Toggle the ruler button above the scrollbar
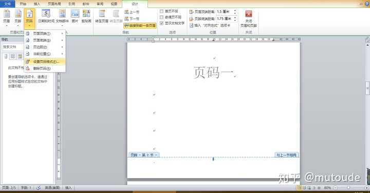370x193 pixels. [367, 40]
